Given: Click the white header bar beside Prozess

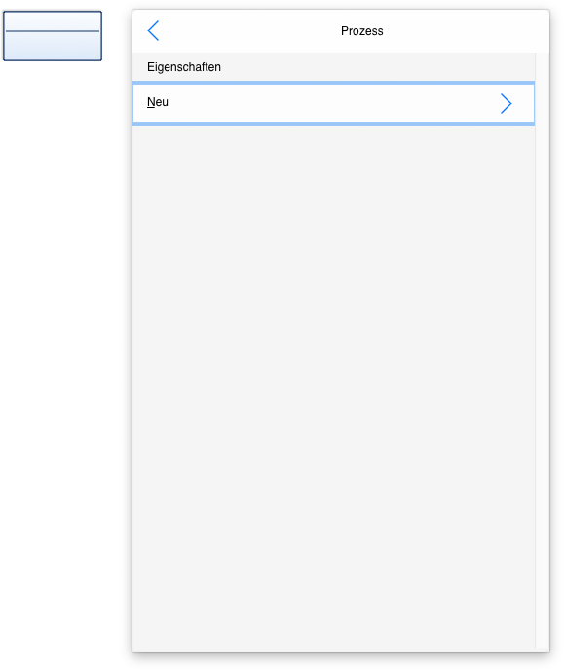Looking at the screenshot, I should [x=470, y=31].
